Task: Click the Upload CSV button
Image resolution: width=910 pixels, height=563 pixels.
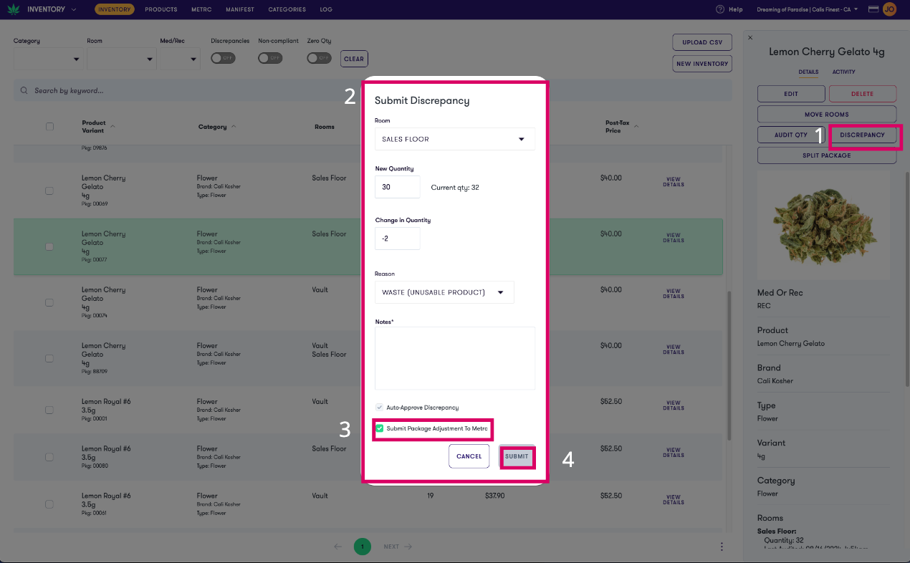Action: [702, 42]
